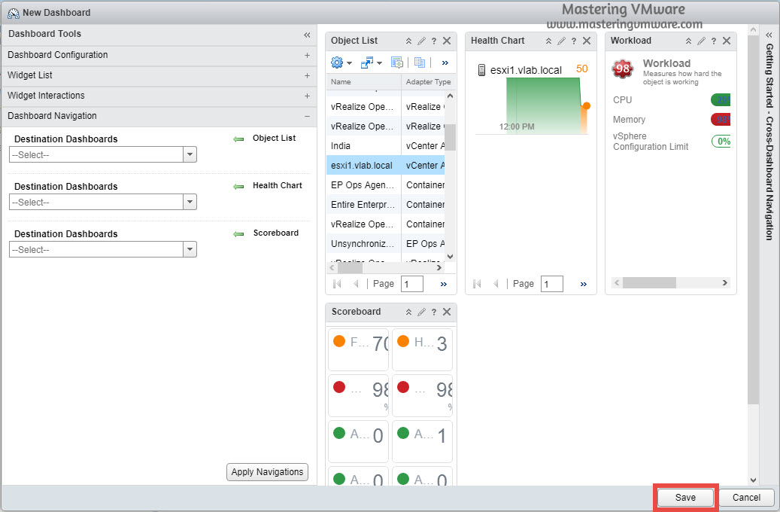Go to first page in Health Chart pager

477,284
